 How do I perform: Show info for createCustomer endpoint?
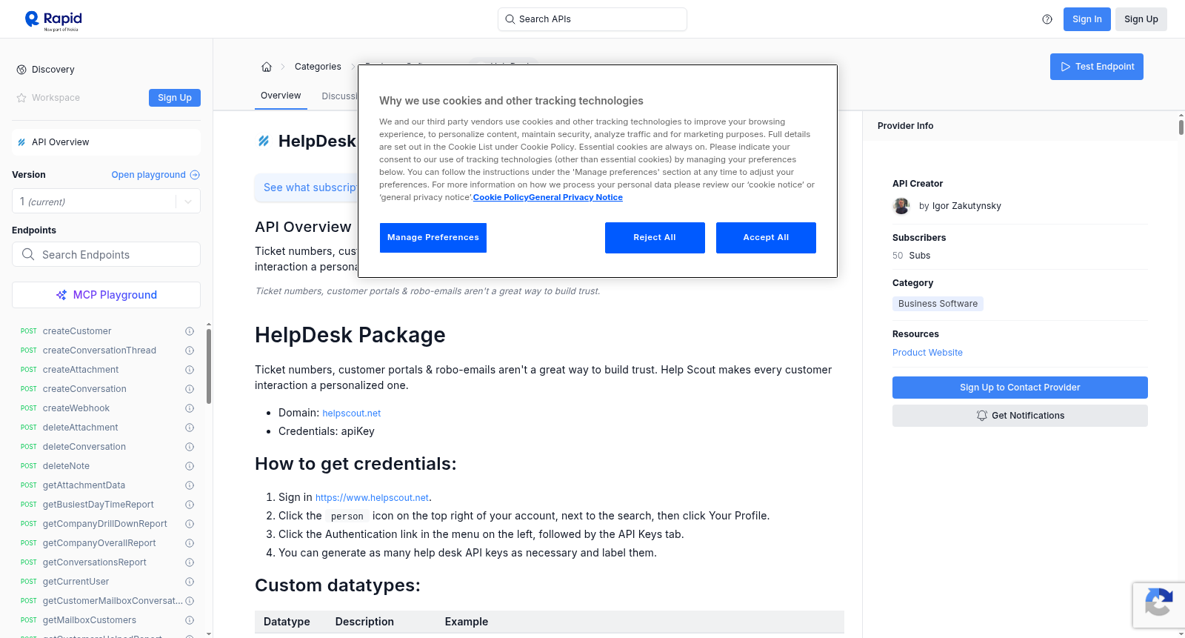coord(190,331)
